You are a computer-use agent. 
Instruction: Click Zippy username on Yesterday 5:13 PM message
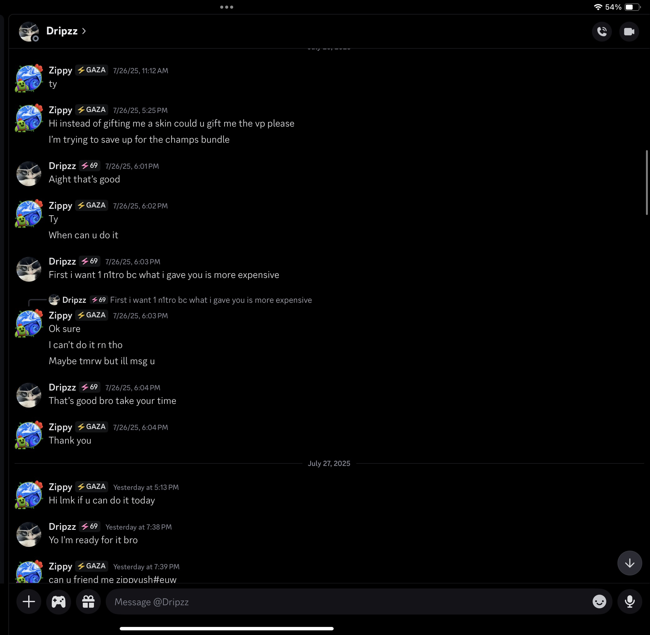[x=60, y=487]
